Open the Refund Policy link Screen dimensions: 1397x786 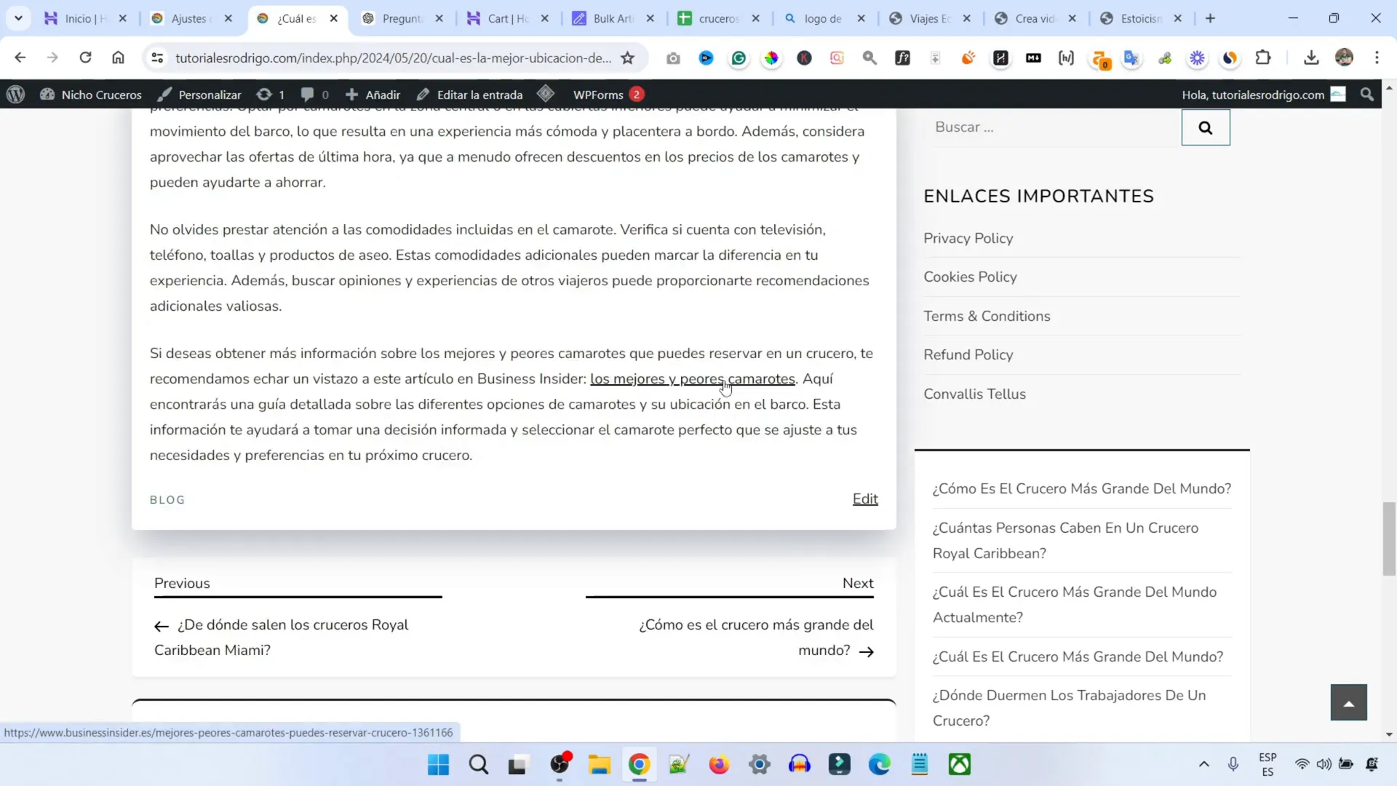968,354
